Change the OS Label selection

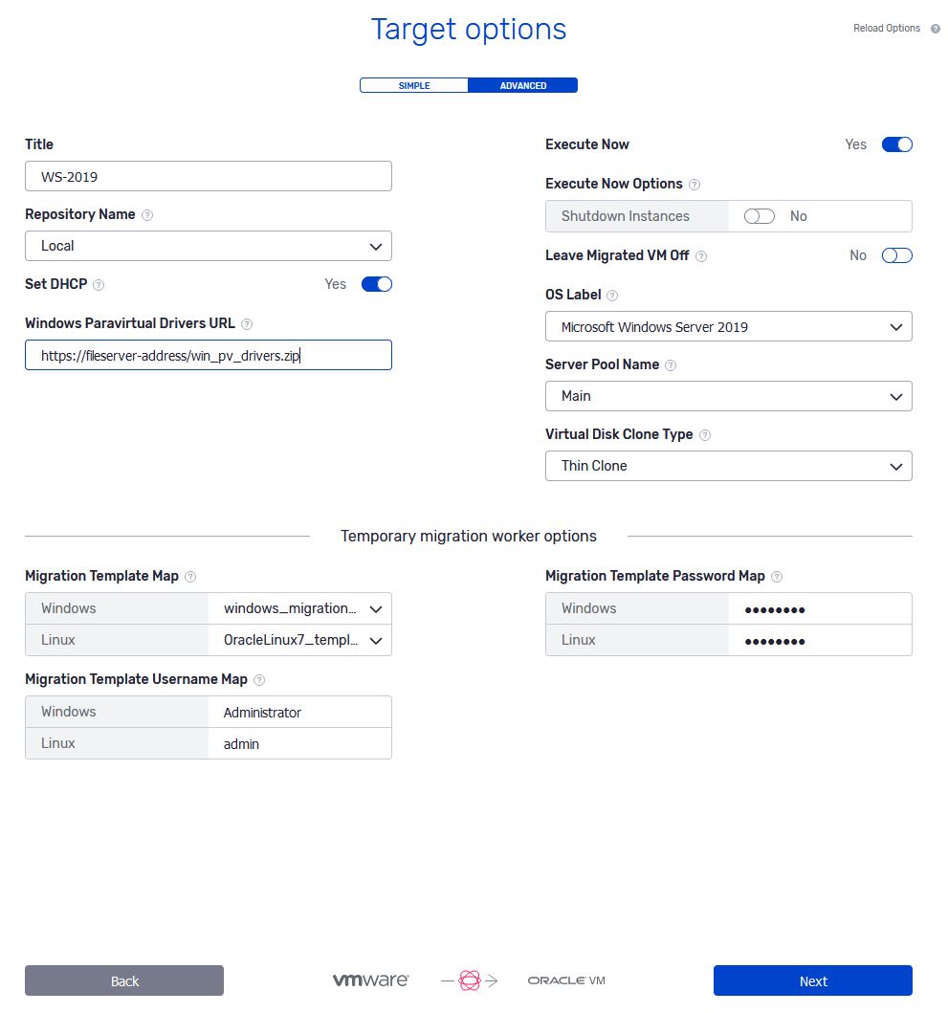coord(729,326)
